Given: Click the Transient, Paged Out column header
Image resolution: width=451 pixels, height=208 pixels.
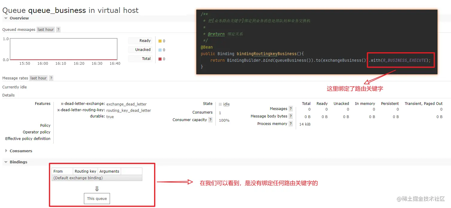Looking at the screenshot, I should [x=423, y=104].
